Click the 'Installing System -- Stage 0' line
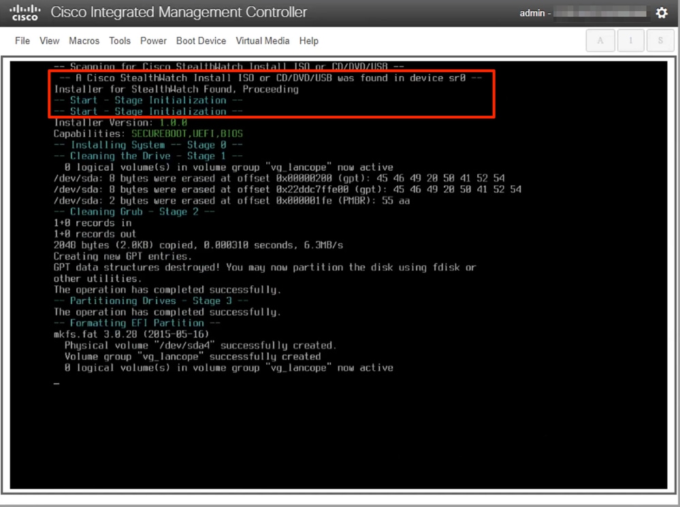Image resolution: width=680 pixels, height=507 pixels. [148, 145]
